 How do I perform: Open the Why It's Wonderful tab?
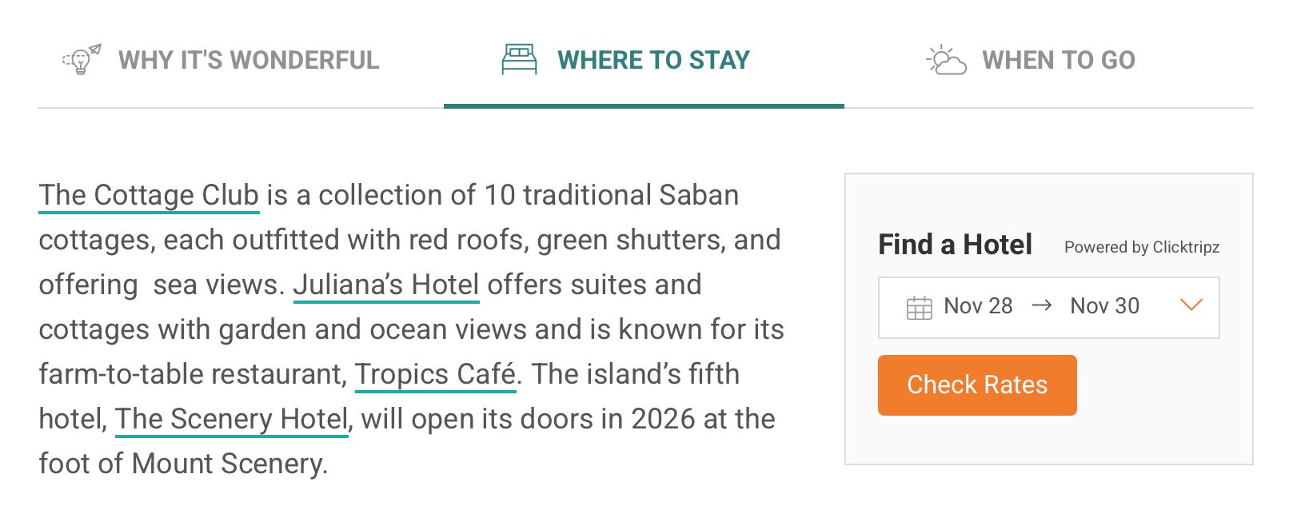tap(248, 60)
